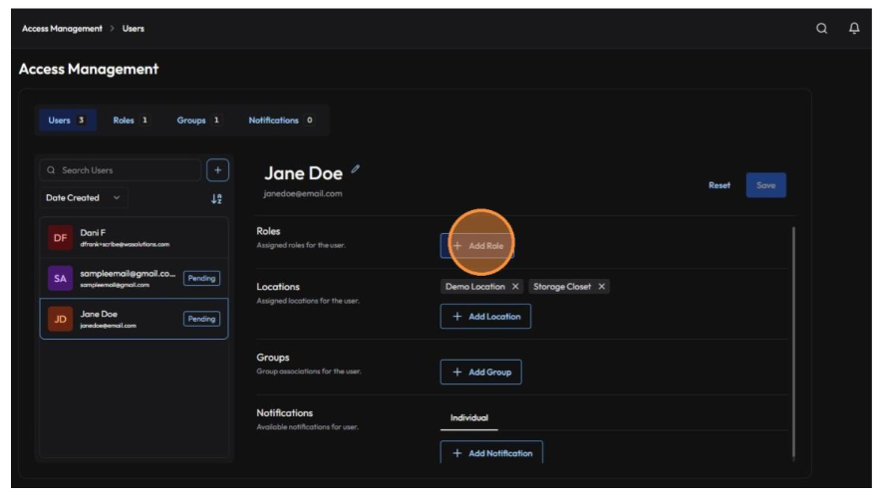Click the Add Notification button
Viewport: 883px width, 501px height.
pyautogui.click(x=491, y=452)
